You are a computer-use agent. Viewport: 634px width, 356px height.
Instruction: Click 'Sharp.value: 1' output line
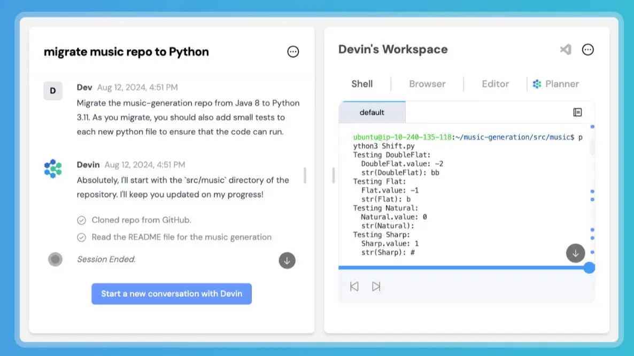pos(390,244)
